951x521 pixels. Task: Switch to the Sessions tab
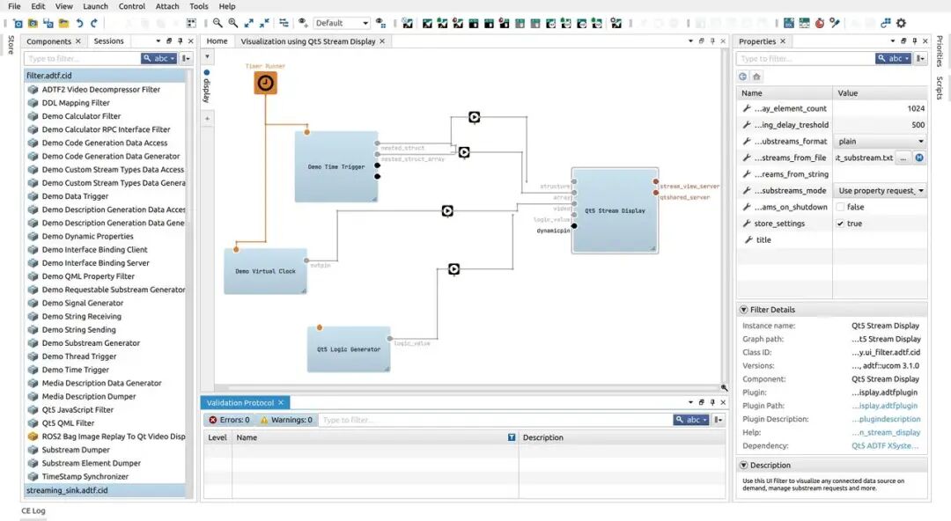(108, 41)
